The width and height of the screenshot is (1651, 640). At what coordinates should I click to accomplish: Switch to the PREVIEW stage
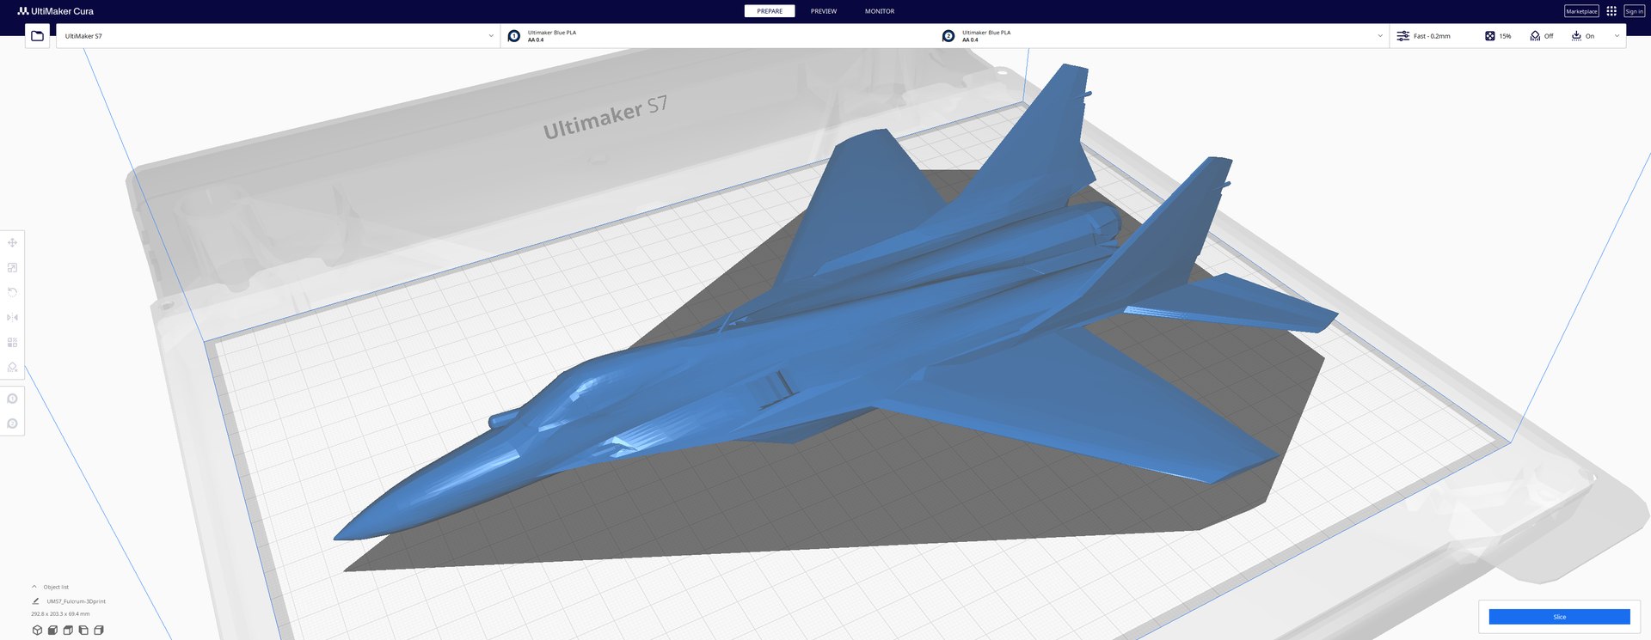click(x=824, y=11)
